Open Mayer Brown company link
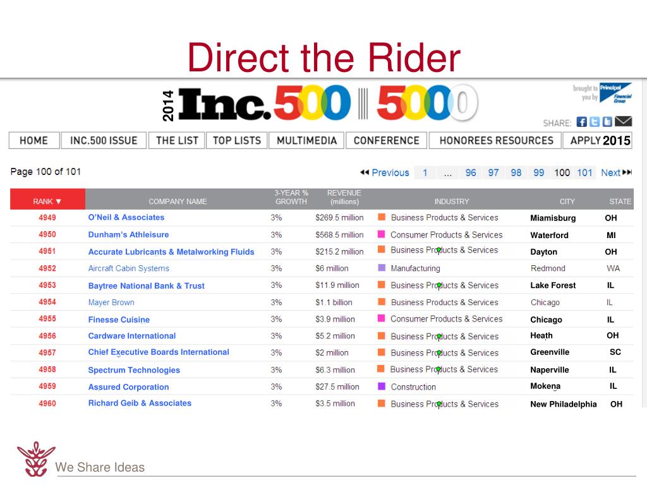 (x=111, y=302)
